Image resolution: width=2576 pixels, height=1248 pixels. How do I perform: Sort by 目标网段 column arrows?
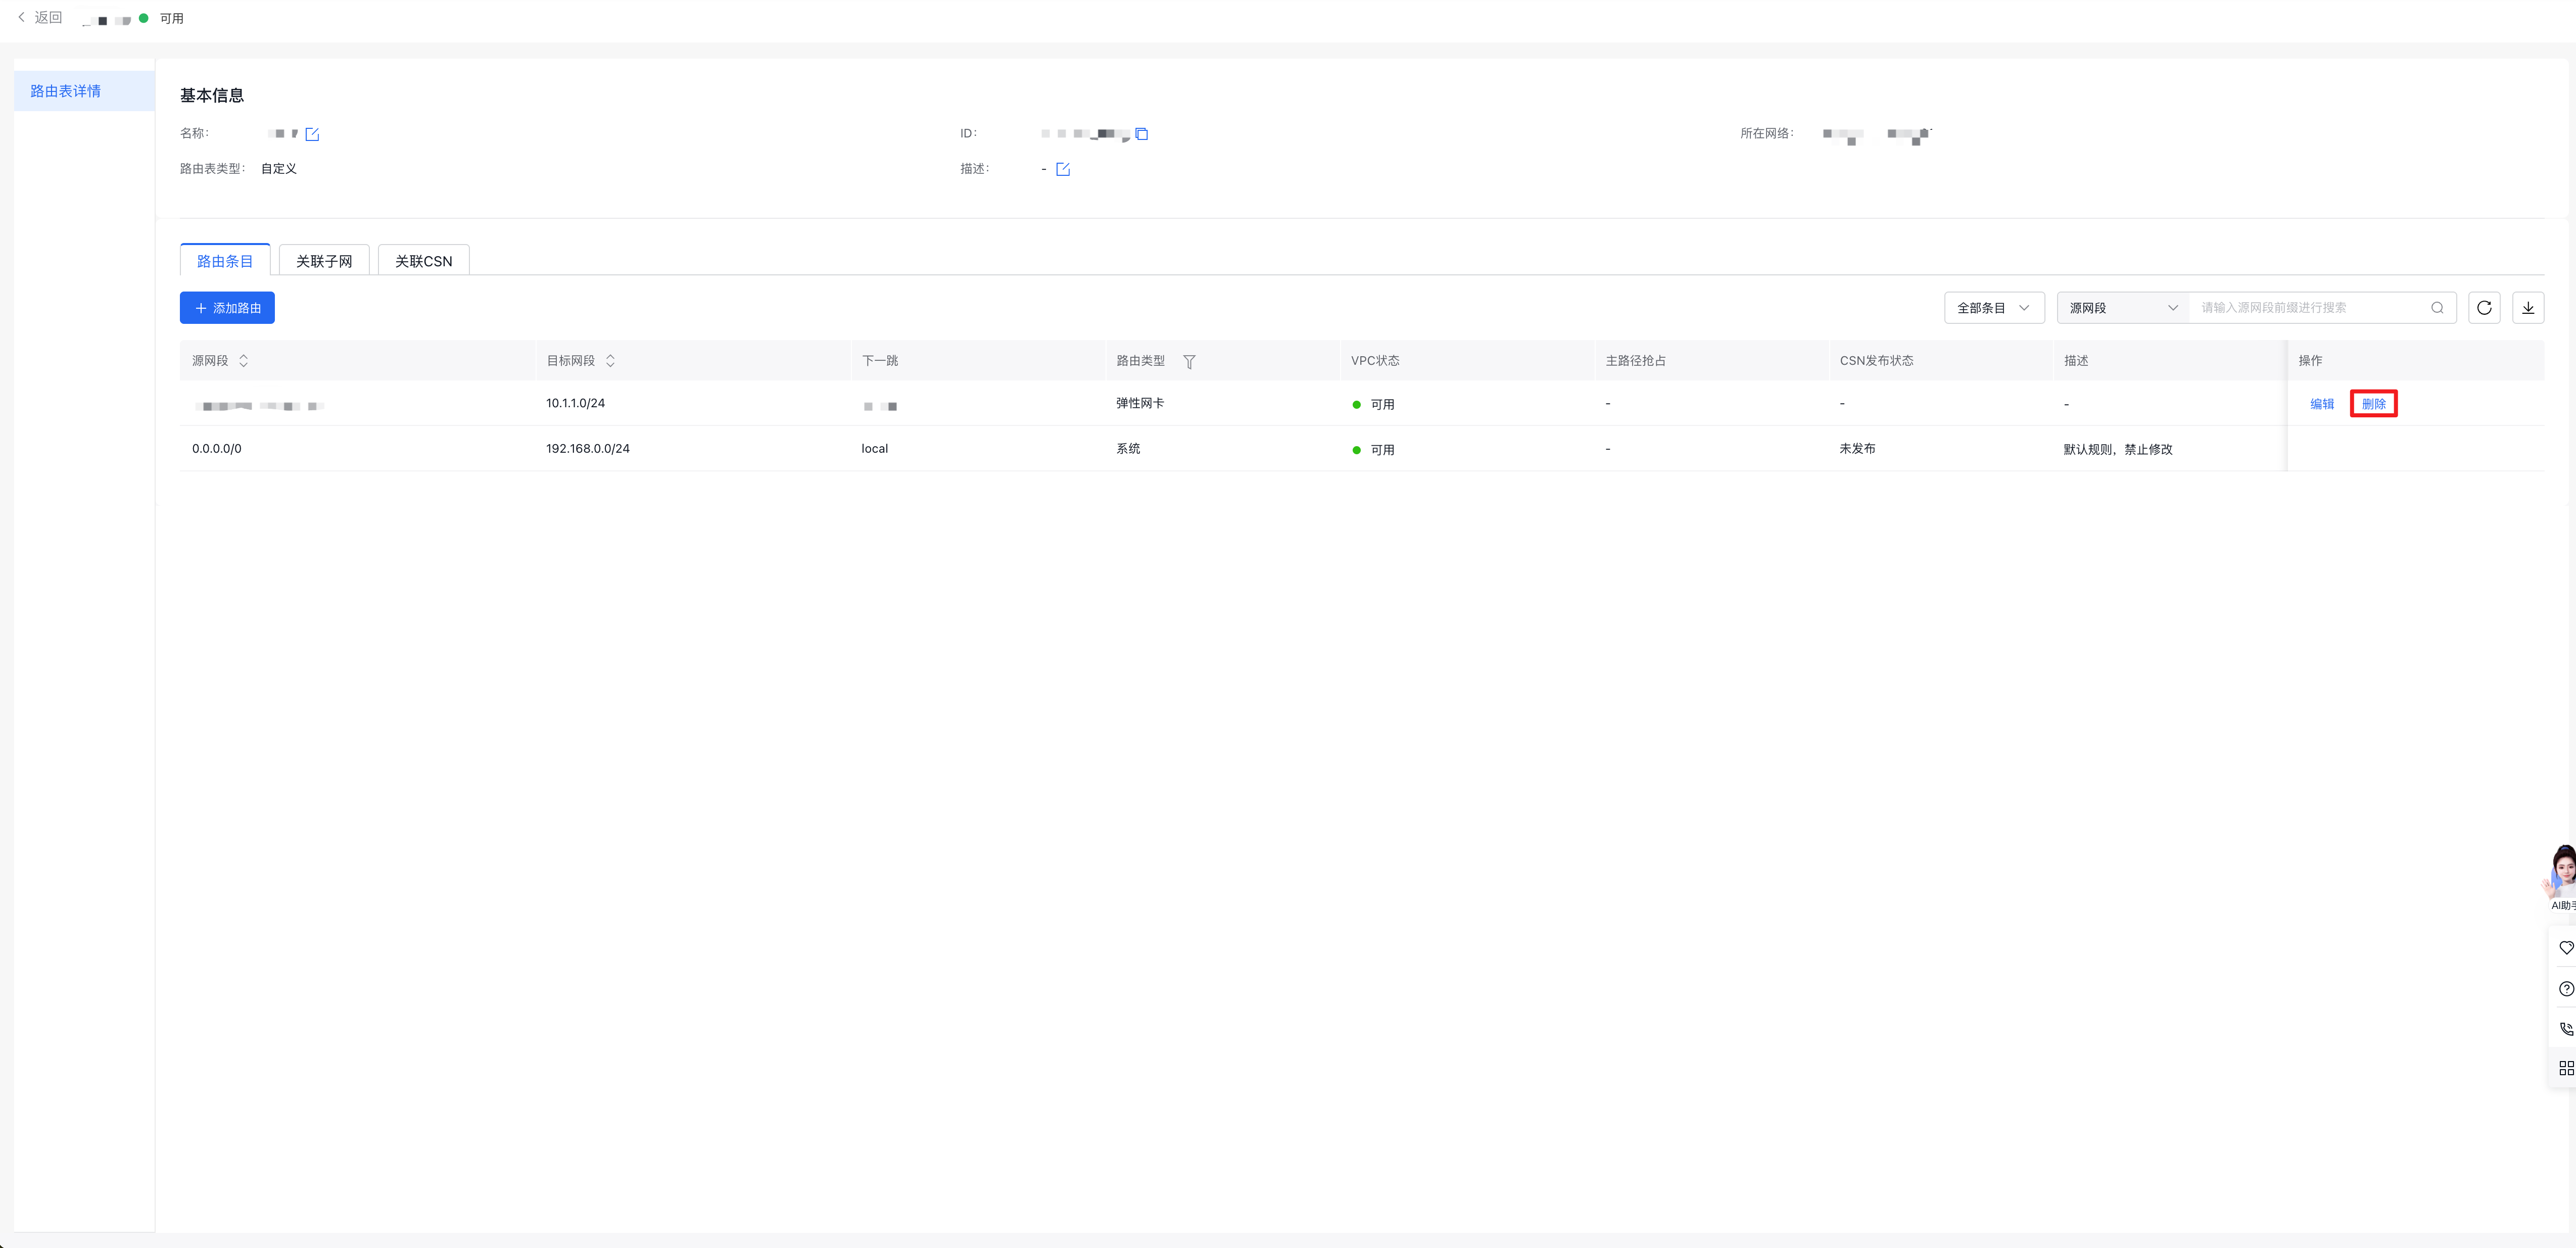click(x=610, y=361)
